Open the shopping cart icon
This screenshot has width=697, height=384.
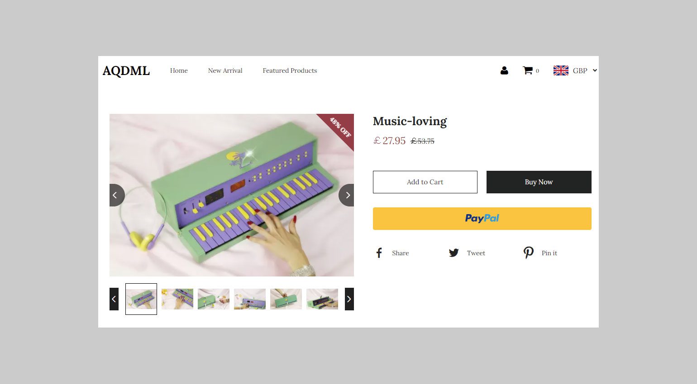point(528,70)
